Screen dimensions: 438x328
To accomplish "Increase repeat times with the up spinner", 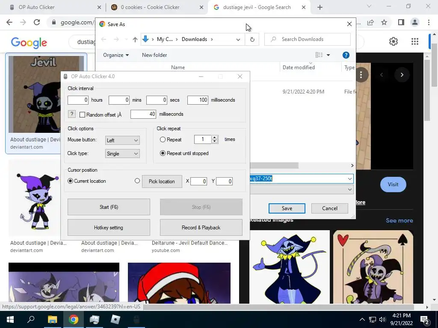I will [x=215, y=137].
